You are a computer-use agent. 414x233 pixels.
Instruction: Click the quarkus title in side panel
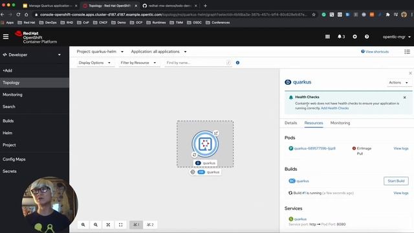point(302,82)
